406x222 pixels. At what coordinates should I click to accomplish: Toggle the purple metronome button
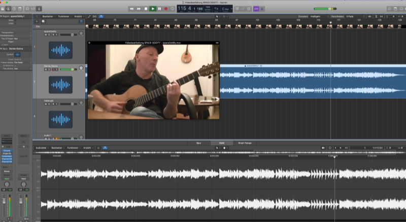tap(262, 9)
